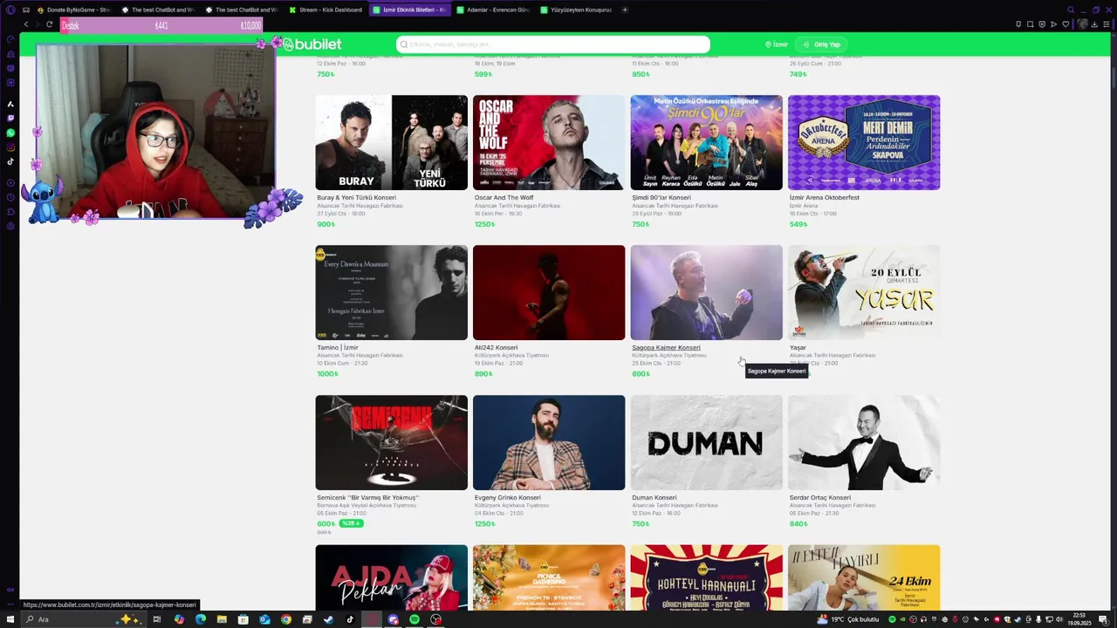
Task: Open the Sagopa Kajmer concert poster
Action: (x=707, y=292)
